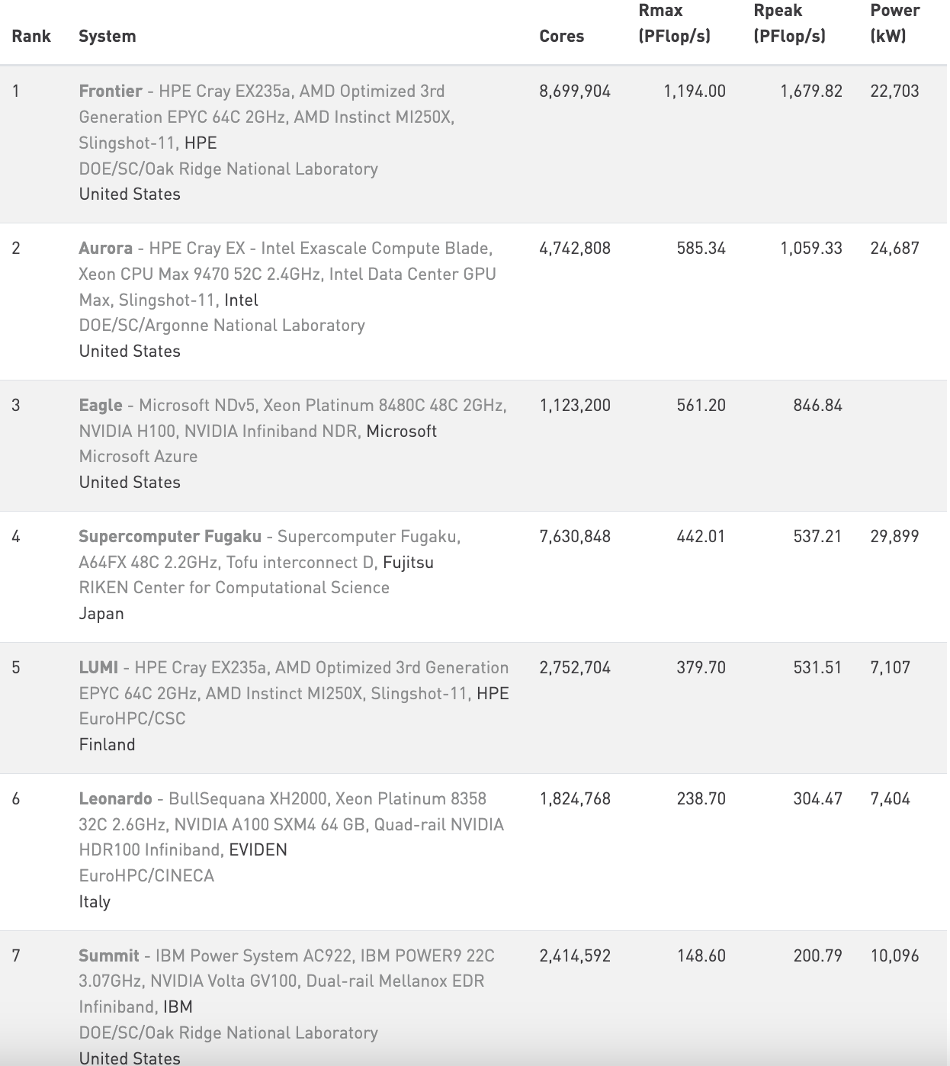Viewport: 950px width, 1066px height.
Task: Click the System column header
Action: (108, 36)
